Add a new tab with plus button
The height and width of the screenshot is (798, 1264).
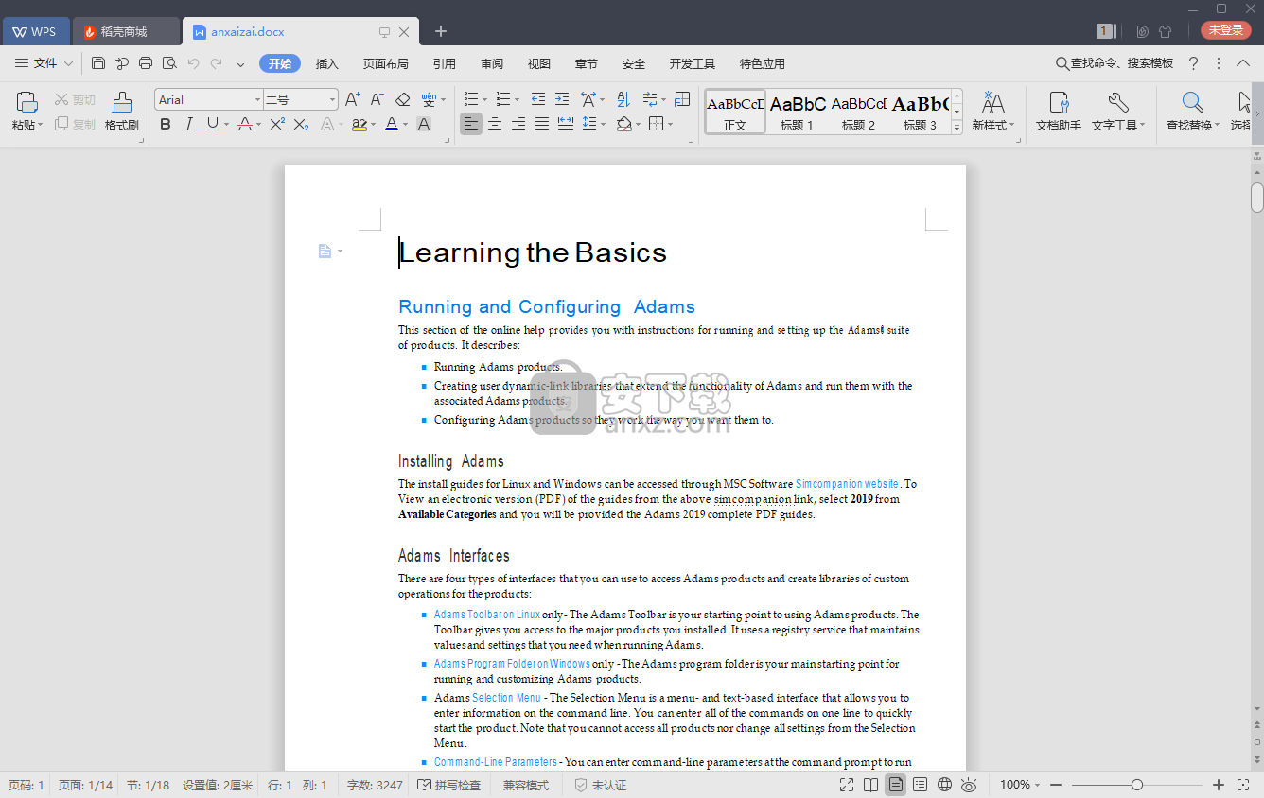pyautogui.click(x=441, y=31)
